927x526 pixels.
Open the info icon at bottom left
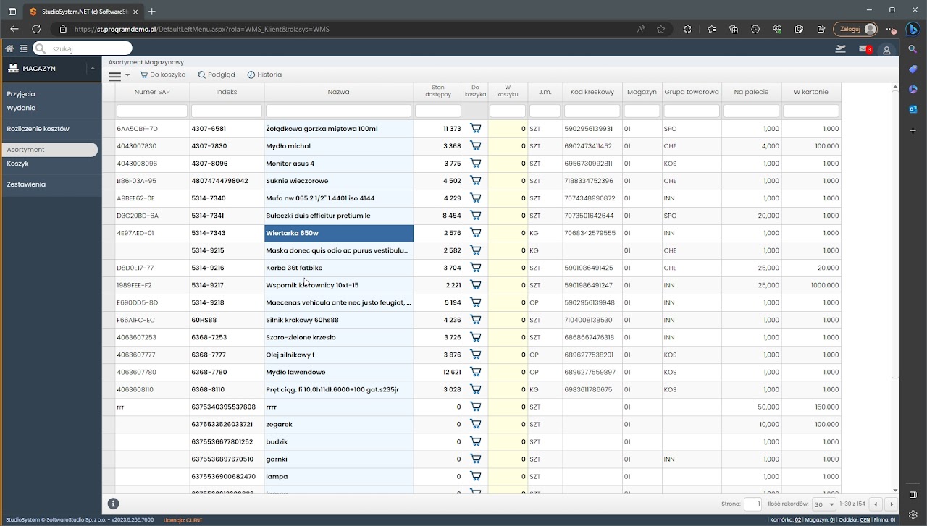click(x=113, y=504)
